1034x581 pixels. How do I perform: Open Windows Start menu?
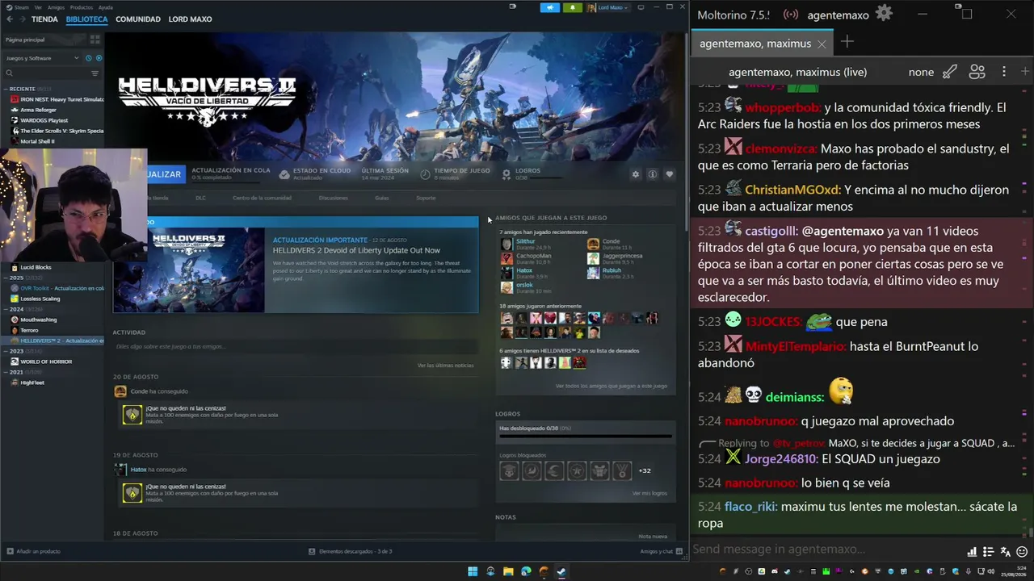pyautogui.click(x=473, y=571)
